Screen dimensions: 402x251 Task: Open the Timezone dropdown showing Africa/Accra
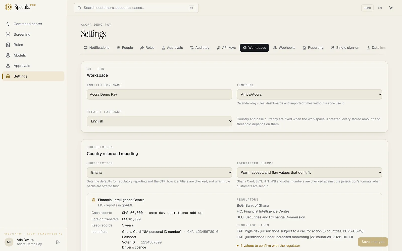pos(309,94)
